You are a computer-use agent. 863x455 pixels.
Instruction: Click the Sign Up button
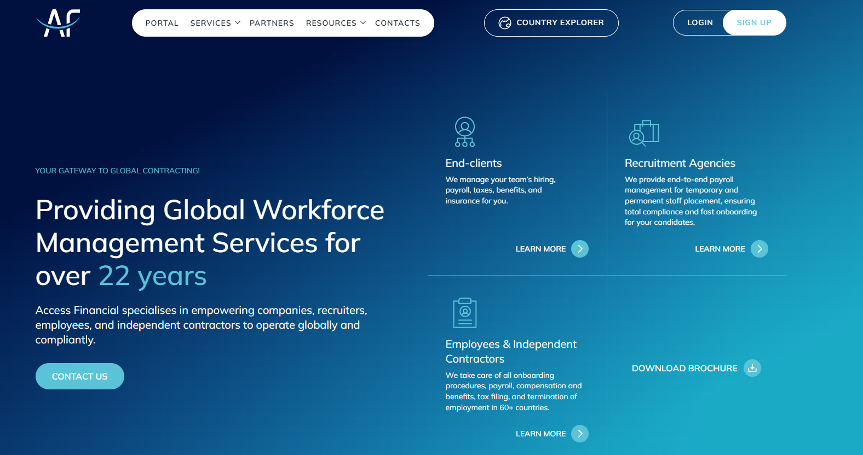tap(754, 22)
